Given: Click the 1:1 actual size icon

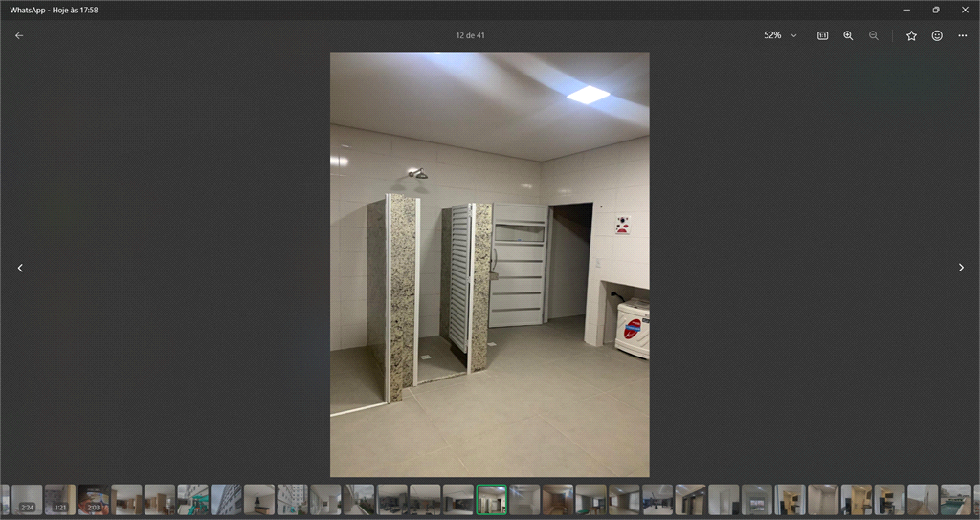Looking at the screenshot, I should point(822,35).
